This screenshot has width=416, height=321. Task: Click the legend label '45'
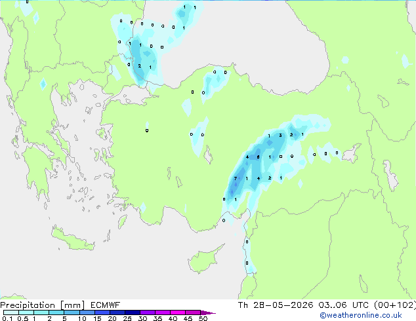pyautogui.click(x=188, y=318)
